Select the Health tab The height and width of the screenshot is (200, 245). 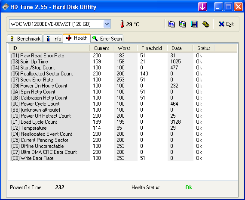coord(77,38)
